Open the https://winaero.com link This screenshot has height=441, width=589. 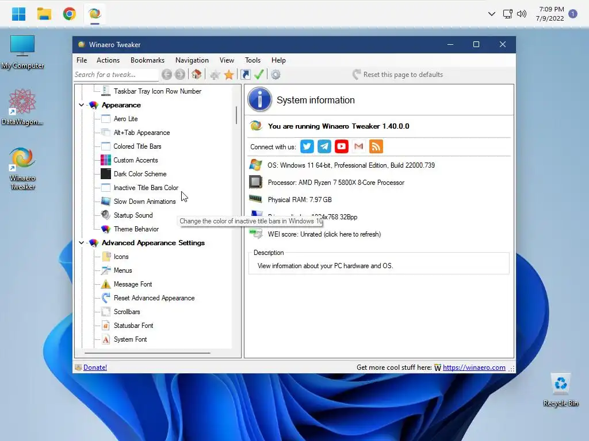474,367
